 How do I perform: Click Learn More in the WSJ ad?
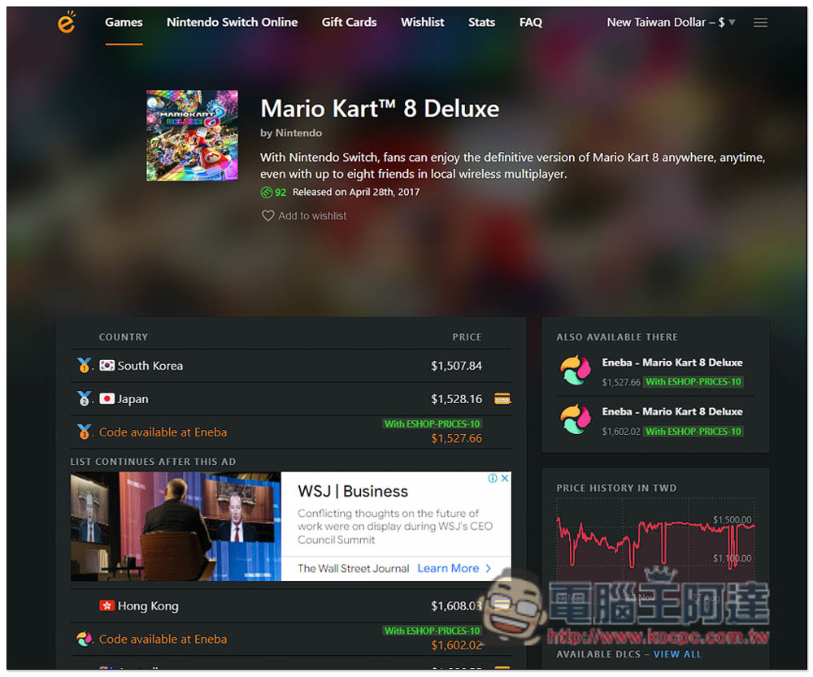pyautogui.click(x=454, y=568)
